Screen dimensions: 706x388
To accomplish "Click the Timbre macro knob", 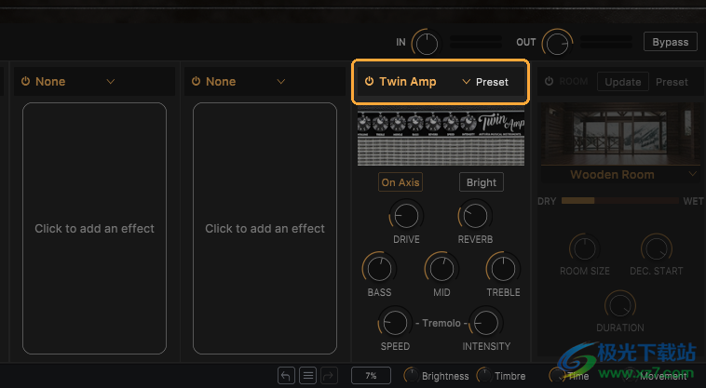I will 484,375.
